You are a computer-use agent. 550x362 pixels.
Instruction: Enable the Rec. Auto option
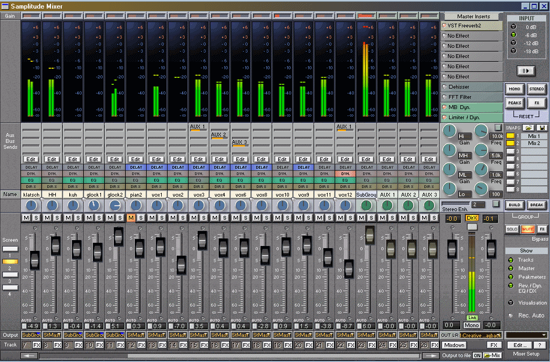511,315
